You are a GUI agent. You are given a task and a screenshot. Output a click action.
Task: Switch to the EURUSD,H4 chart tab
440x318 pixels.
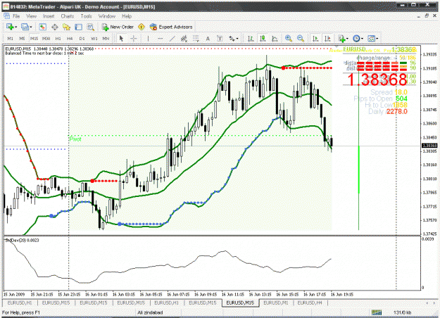point(310,303)
